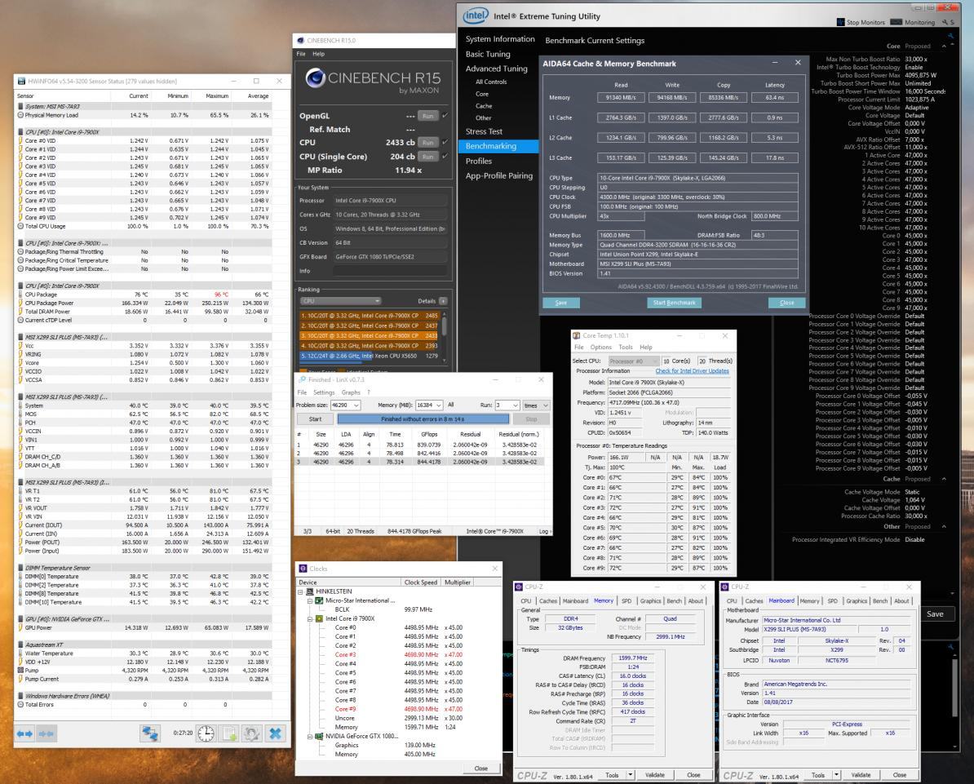Collapse the HINKELSTEIN tree node

coord(301,592)
